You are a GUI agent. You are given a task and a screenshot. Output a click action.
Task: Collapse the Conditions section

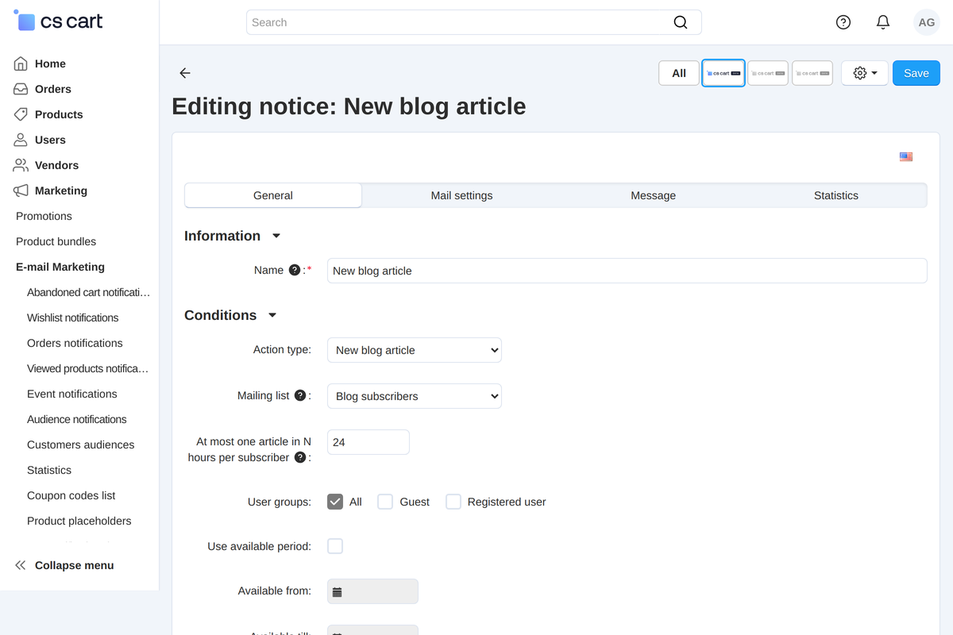click(x=272, y=315)
